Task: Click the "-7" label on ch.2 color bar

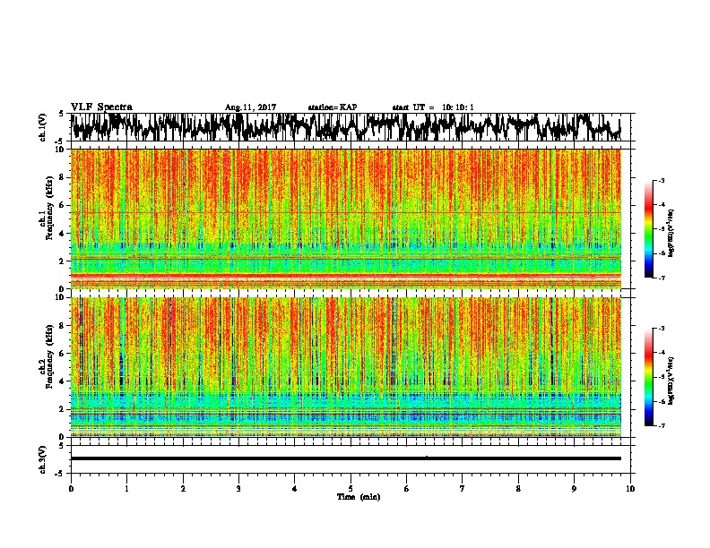Action: [661, 426]
